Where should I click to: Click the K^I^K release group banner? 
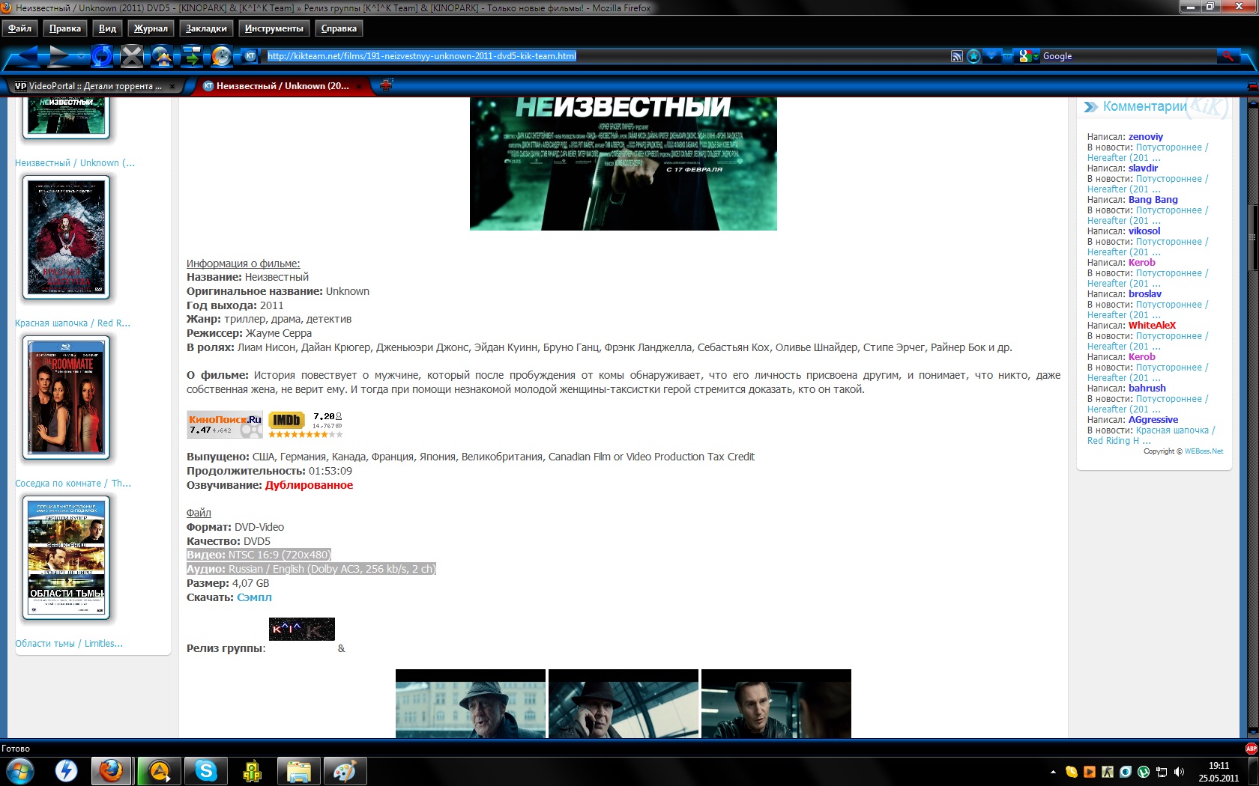coord(302,629)
